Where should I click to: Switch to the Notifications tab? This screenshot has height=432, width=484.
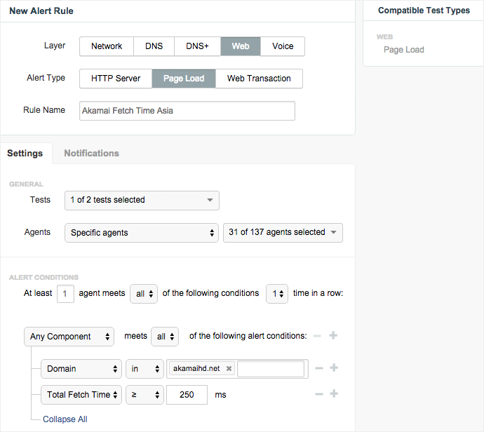(91, 153)
